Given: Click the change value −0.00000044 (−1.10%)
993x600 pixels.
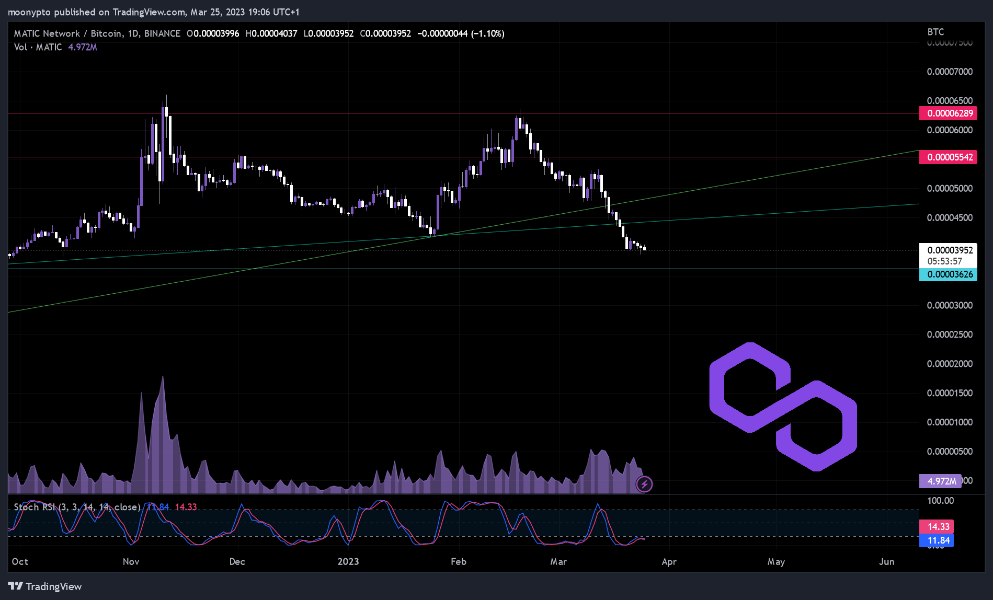Looking at the screenshot, I should (461, 33).
